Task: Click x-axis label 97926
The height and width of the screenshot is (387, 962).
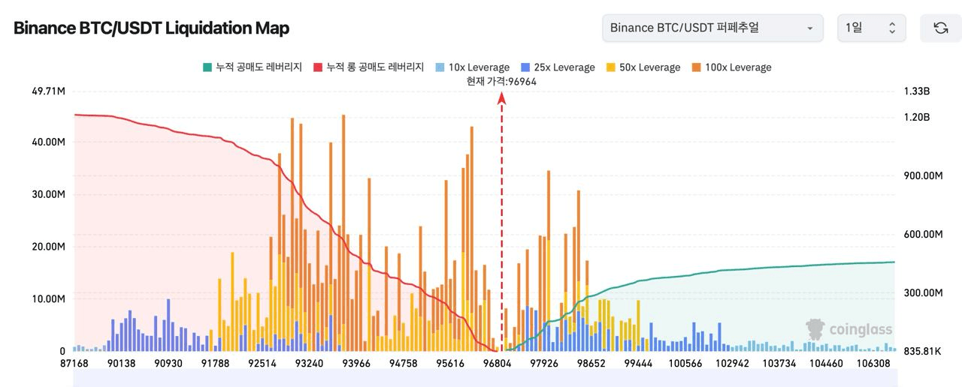Action: 545,363
